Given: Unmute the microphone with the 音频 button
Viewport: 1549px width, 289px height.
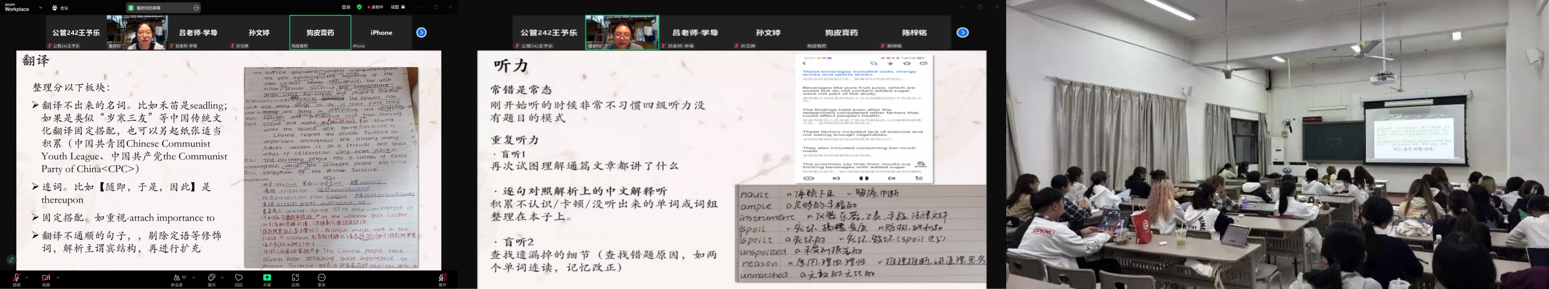Looking at the screenshot, I should pyautogui.click(x=16, y=278).
